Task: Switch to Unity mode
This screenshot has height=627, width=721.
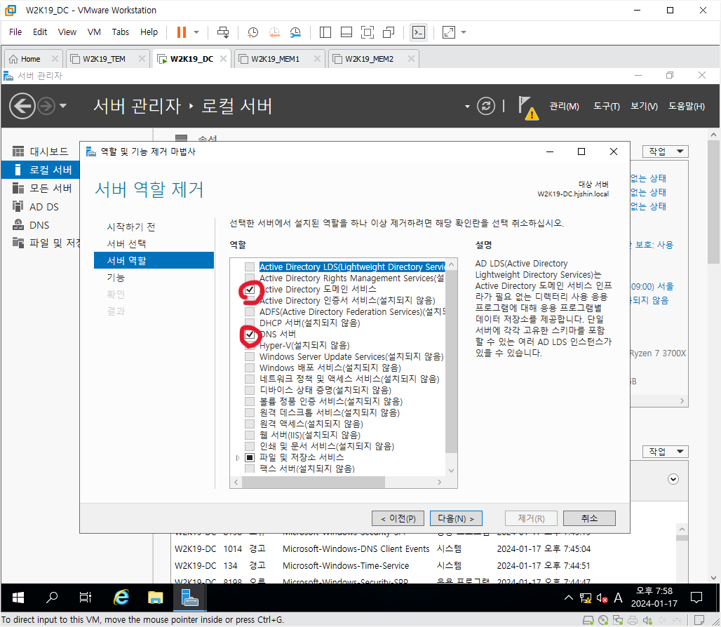Action: point(389,32)
